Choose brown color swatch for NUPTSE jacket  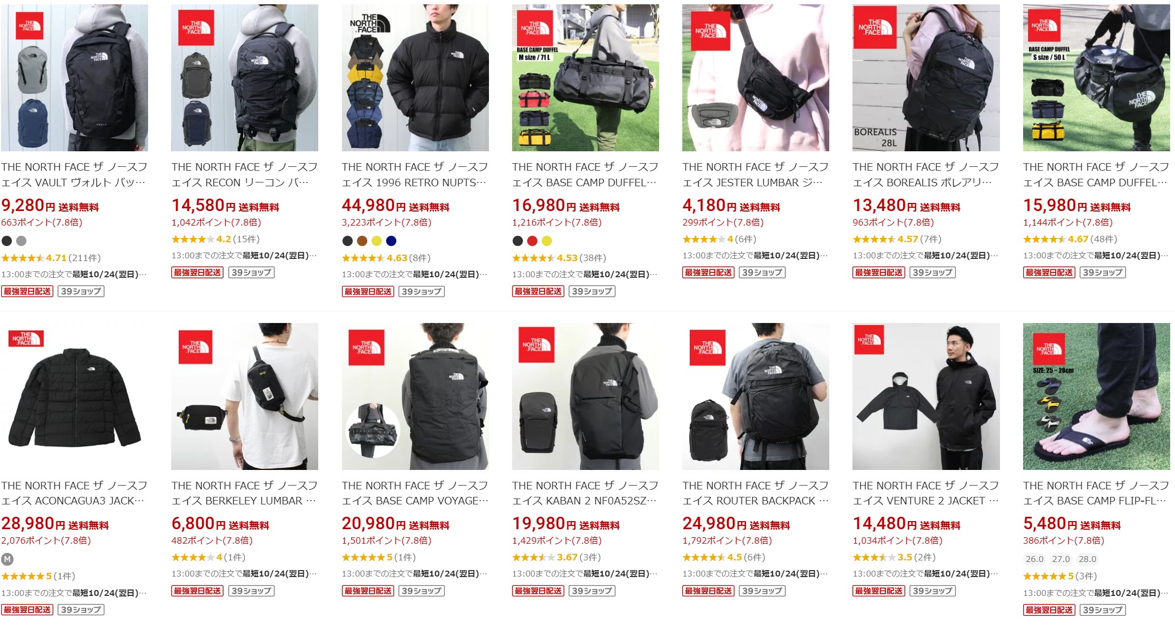(x=362, y=241)
